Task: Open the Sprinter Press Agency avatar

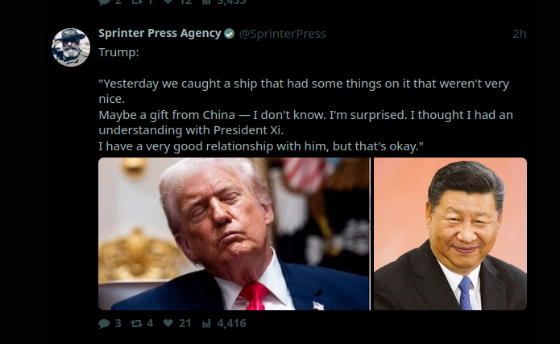Action: tap(71, 47)
